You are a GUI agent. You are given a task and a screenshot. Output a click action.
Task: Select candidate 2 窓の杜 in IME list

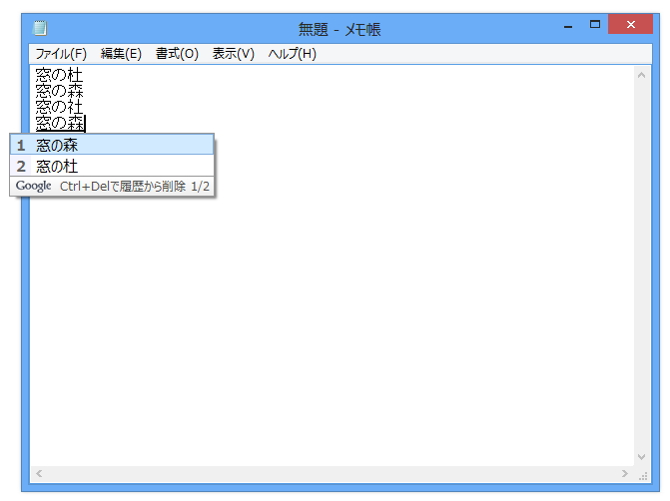coord(112,166)
